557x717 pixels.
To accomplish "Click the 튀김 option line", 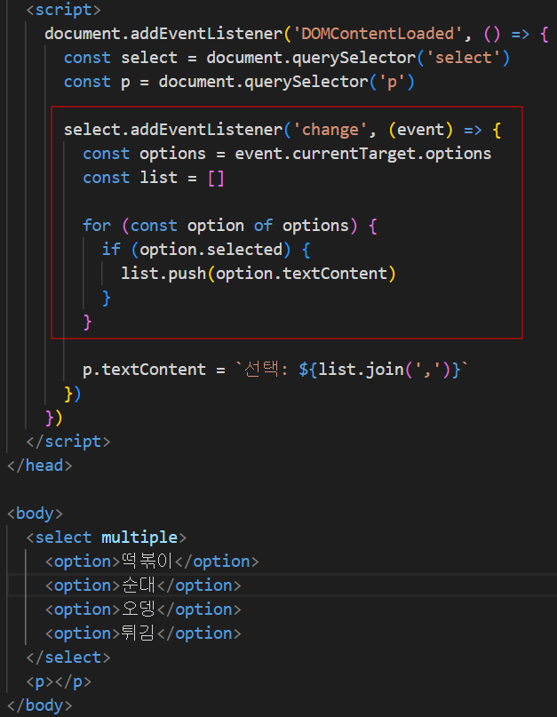I will coord(143,633).
